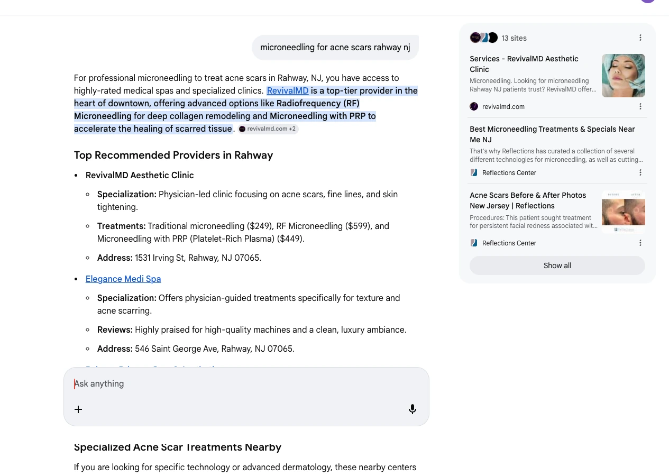This screenshot has width=669, height=476.
Task: Click the microneedling facial treatment thumbnail
Action: (624, 76)
